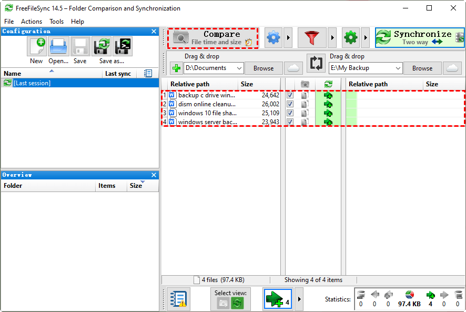Screen dimensions: 466x312
Task: Open comparison settings blue gear icon
Action: tap(273, 38)
